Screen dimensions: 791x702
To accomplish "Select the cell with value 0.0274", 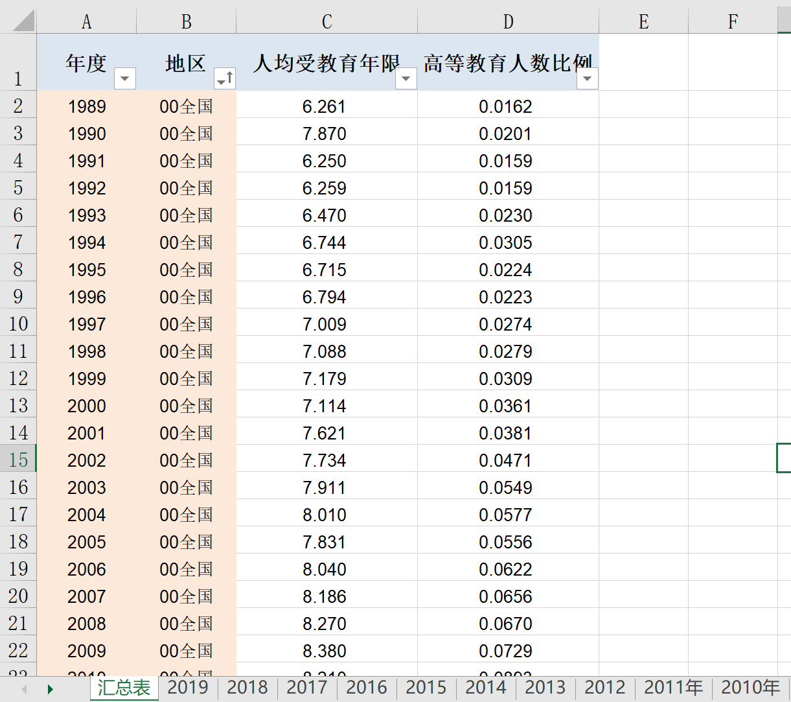I will point(509,323).
